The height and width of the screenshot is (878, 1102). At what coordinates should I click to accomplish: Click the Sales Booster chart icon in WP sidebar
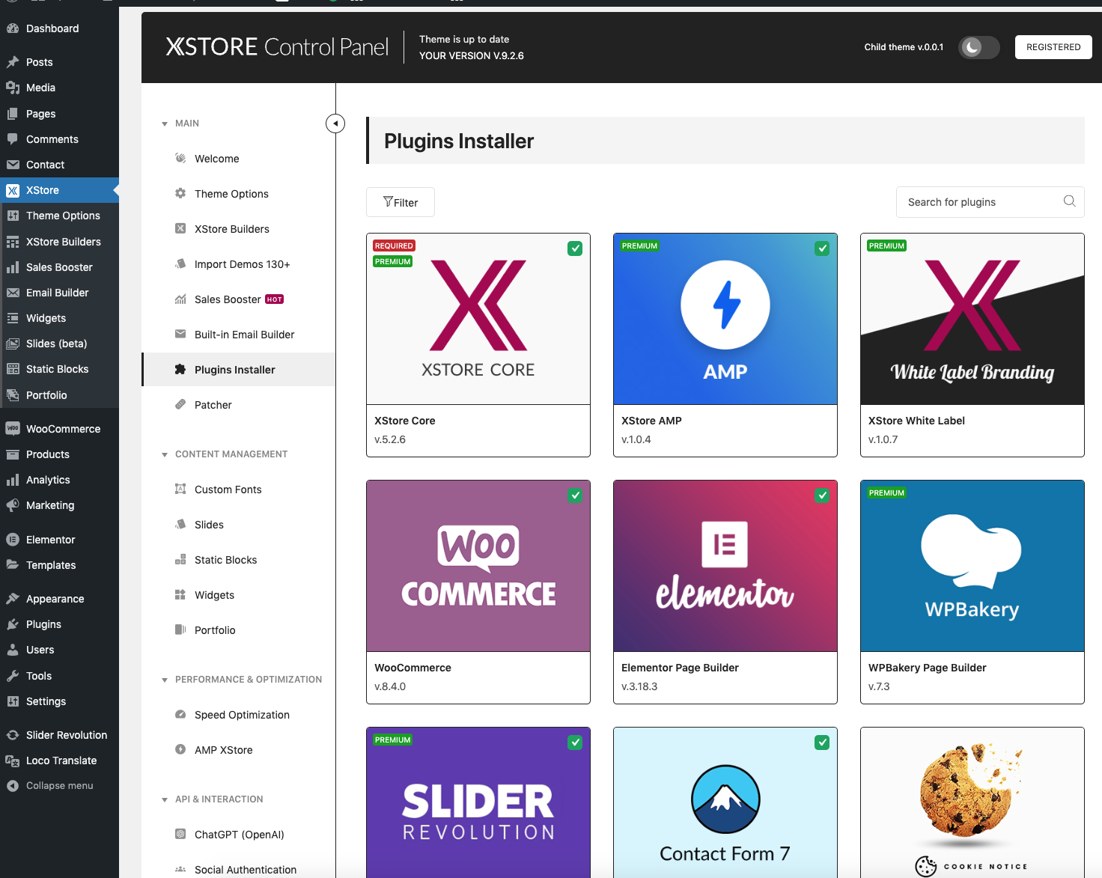pyautogui.click(x=13, y=267)
